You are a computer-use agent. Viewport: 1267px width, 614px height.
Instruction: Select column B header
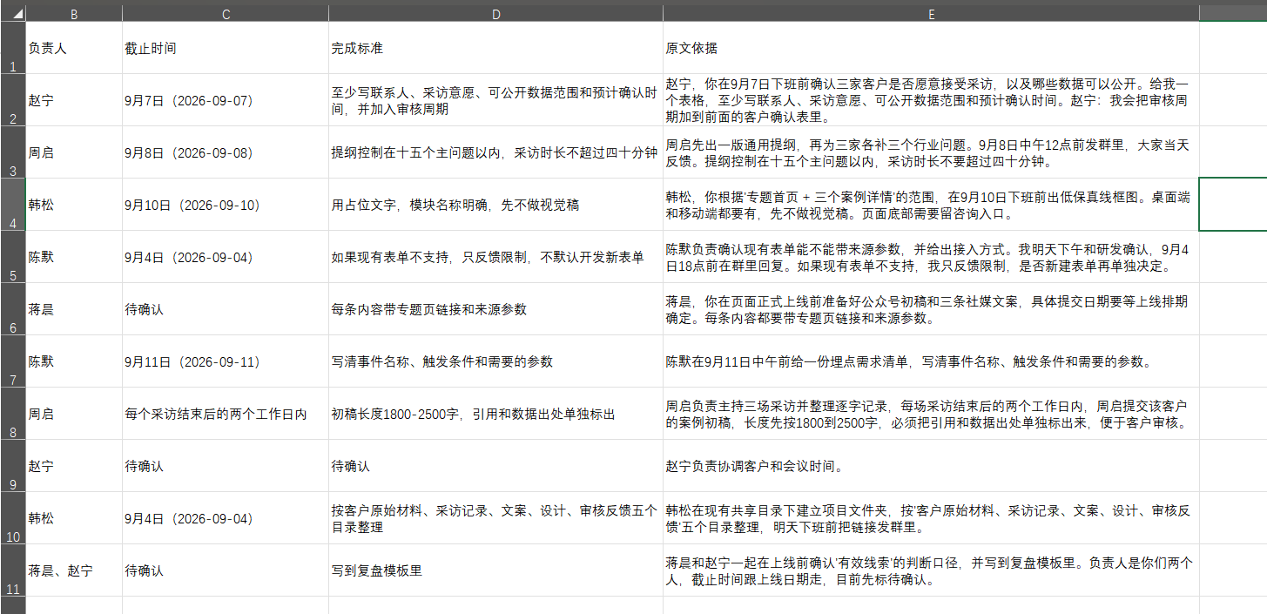coord(74,14)
